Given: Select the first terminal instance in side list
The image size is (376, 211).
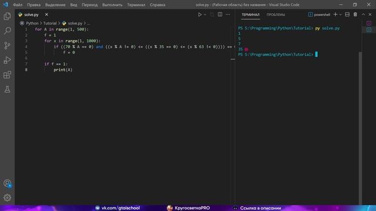Looking at the screenshot, I should click(x=369, y=23).
